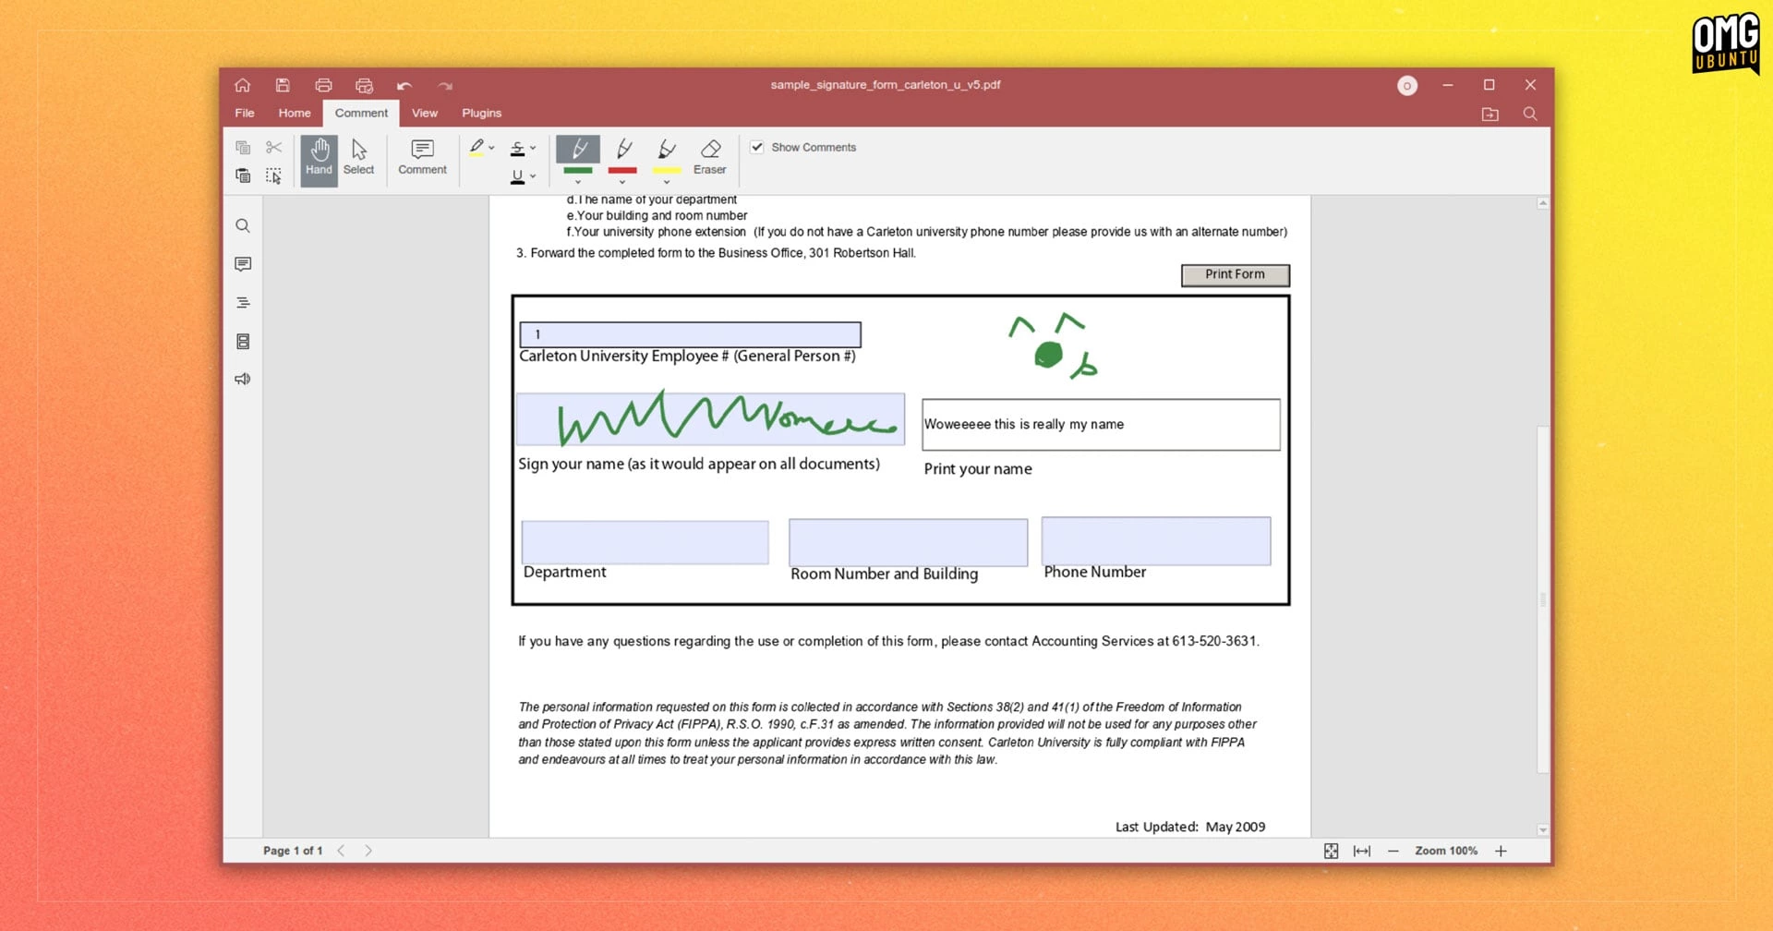The height and width of the screenshot is (931, 1773).
Task: Click the Home icon in title bar
Action: [242, 85]
